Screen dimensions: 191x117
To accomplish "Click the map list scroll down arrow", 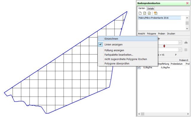I will pos(187,29).
